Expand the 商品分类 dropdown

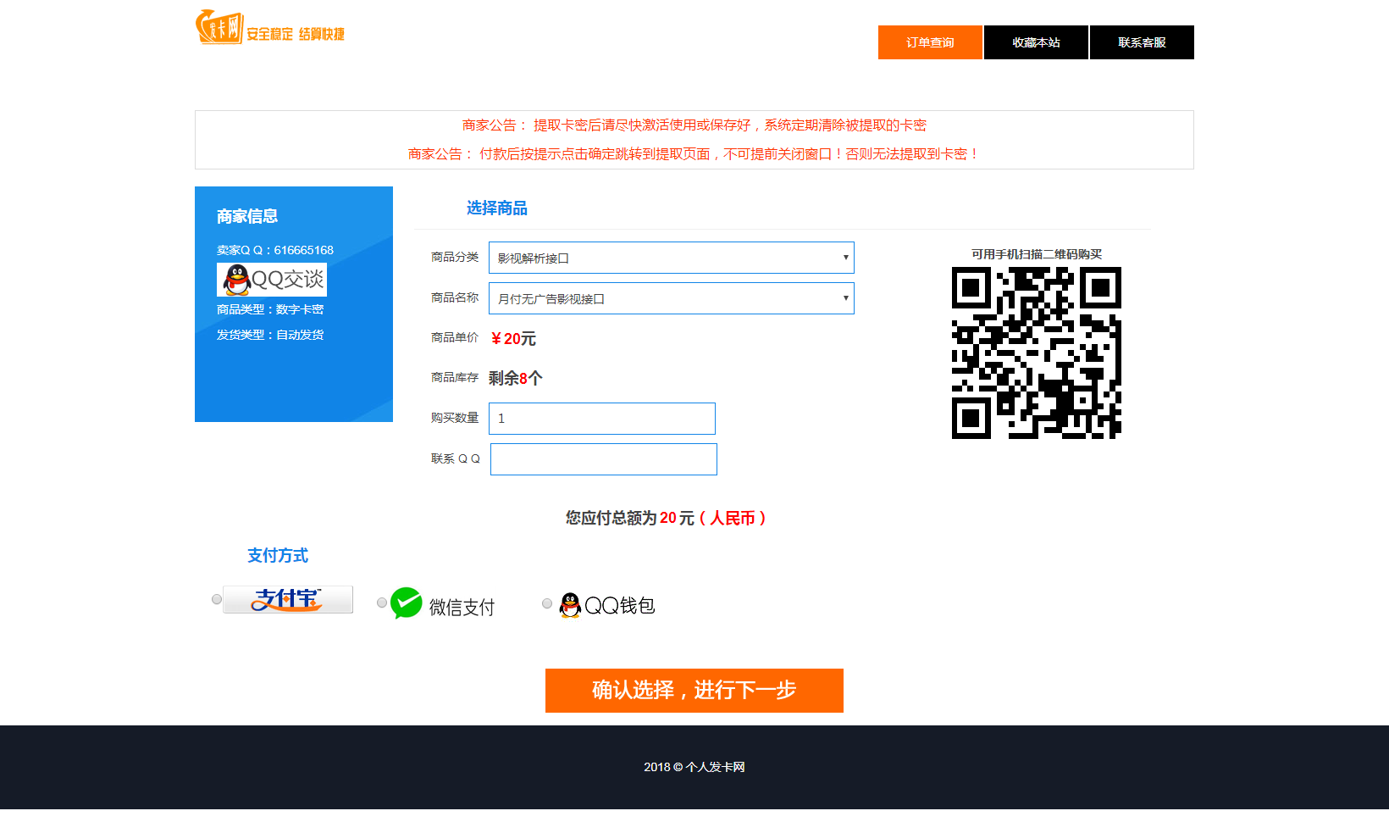[671, 258]
